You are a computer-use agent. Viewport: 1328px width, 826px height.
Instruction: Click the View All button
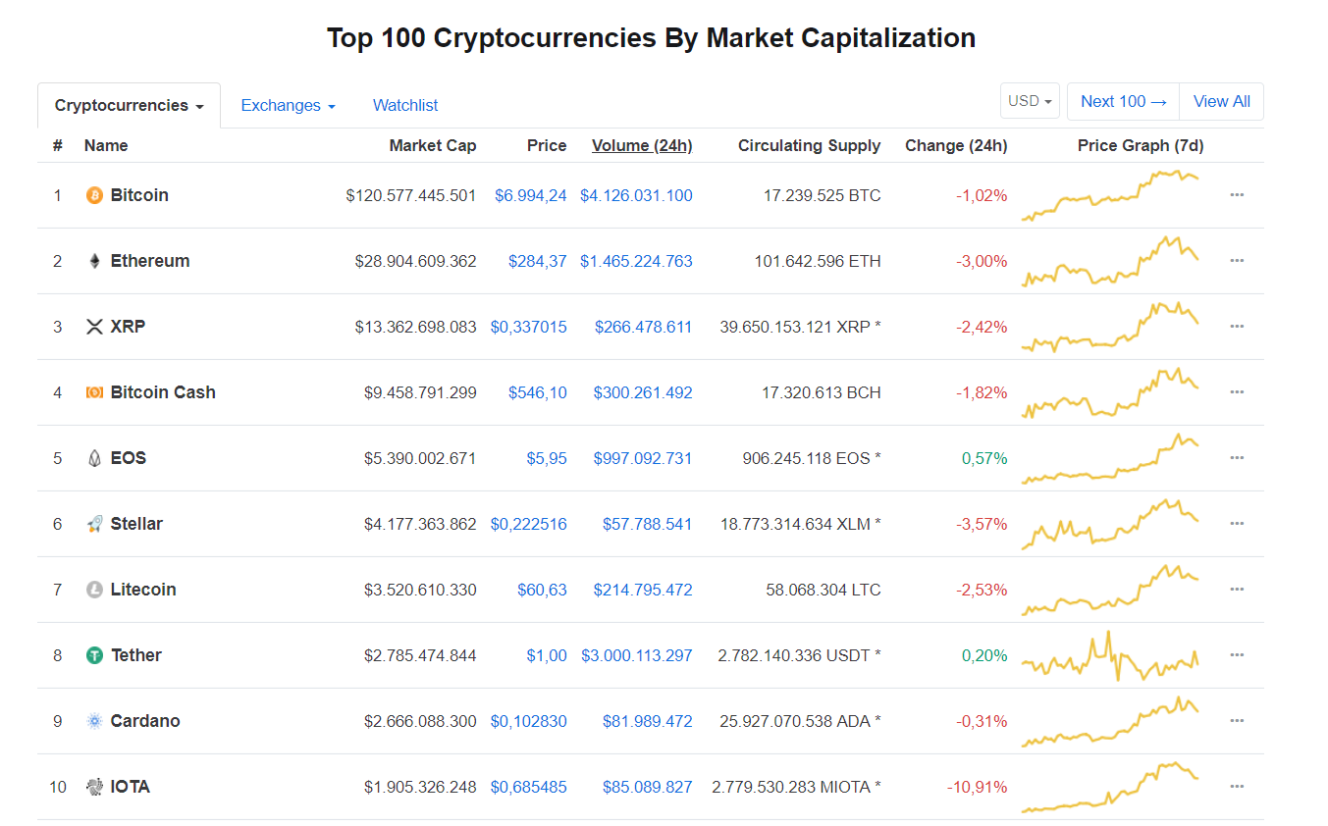click(1221, 101)
